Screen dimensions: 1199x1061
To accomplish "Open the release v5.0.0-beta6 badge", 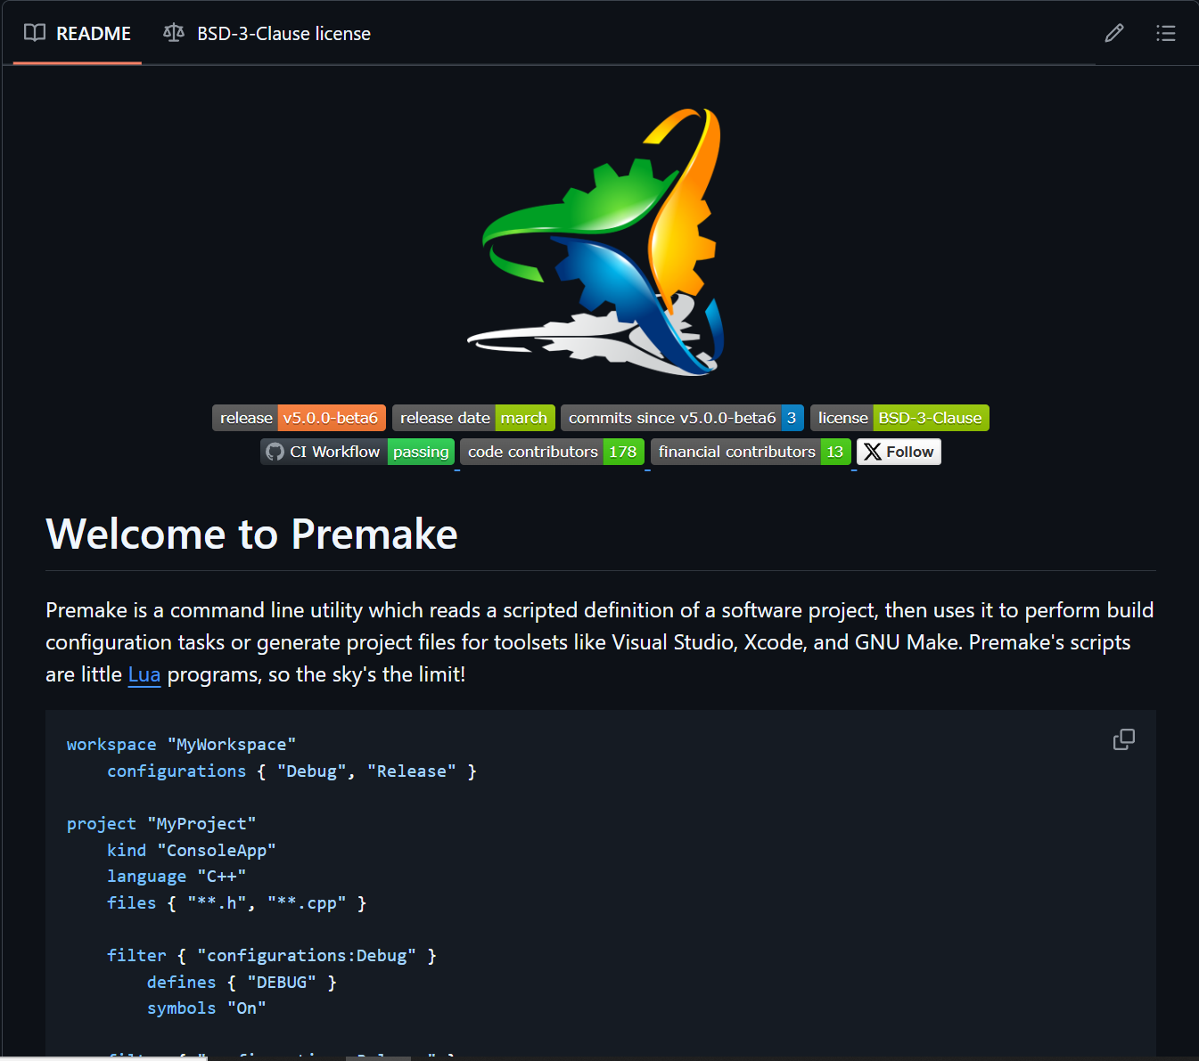I will tap(299, 418).
